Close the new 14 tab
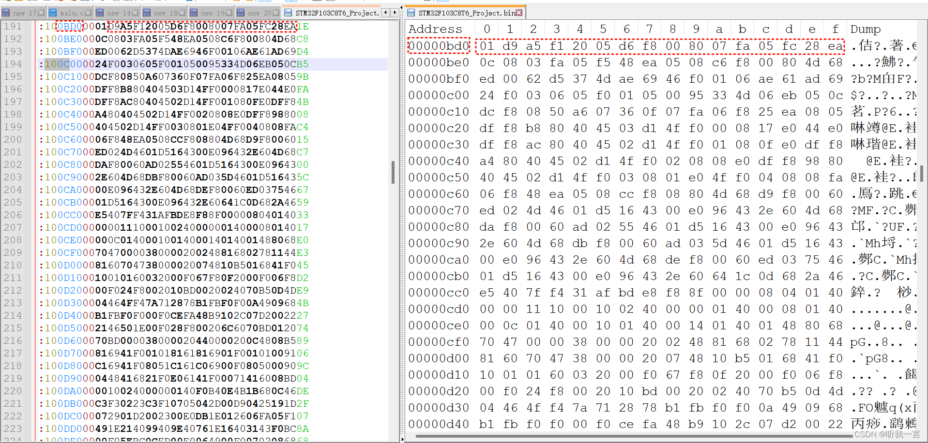Image resolution: width=928 pixels, height=443 pixels. point(135,13)
